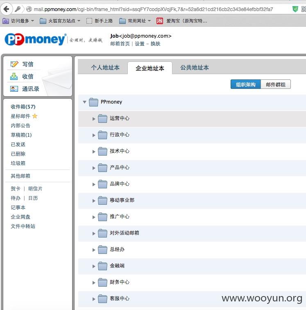Click the 技术中心 folder icon
306x310 pixels.
pos(102,151)
